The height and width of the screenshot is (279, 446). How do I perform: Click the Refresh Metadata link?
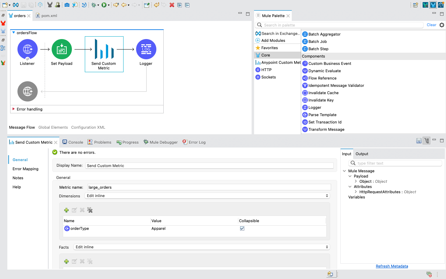click(392, 266)
